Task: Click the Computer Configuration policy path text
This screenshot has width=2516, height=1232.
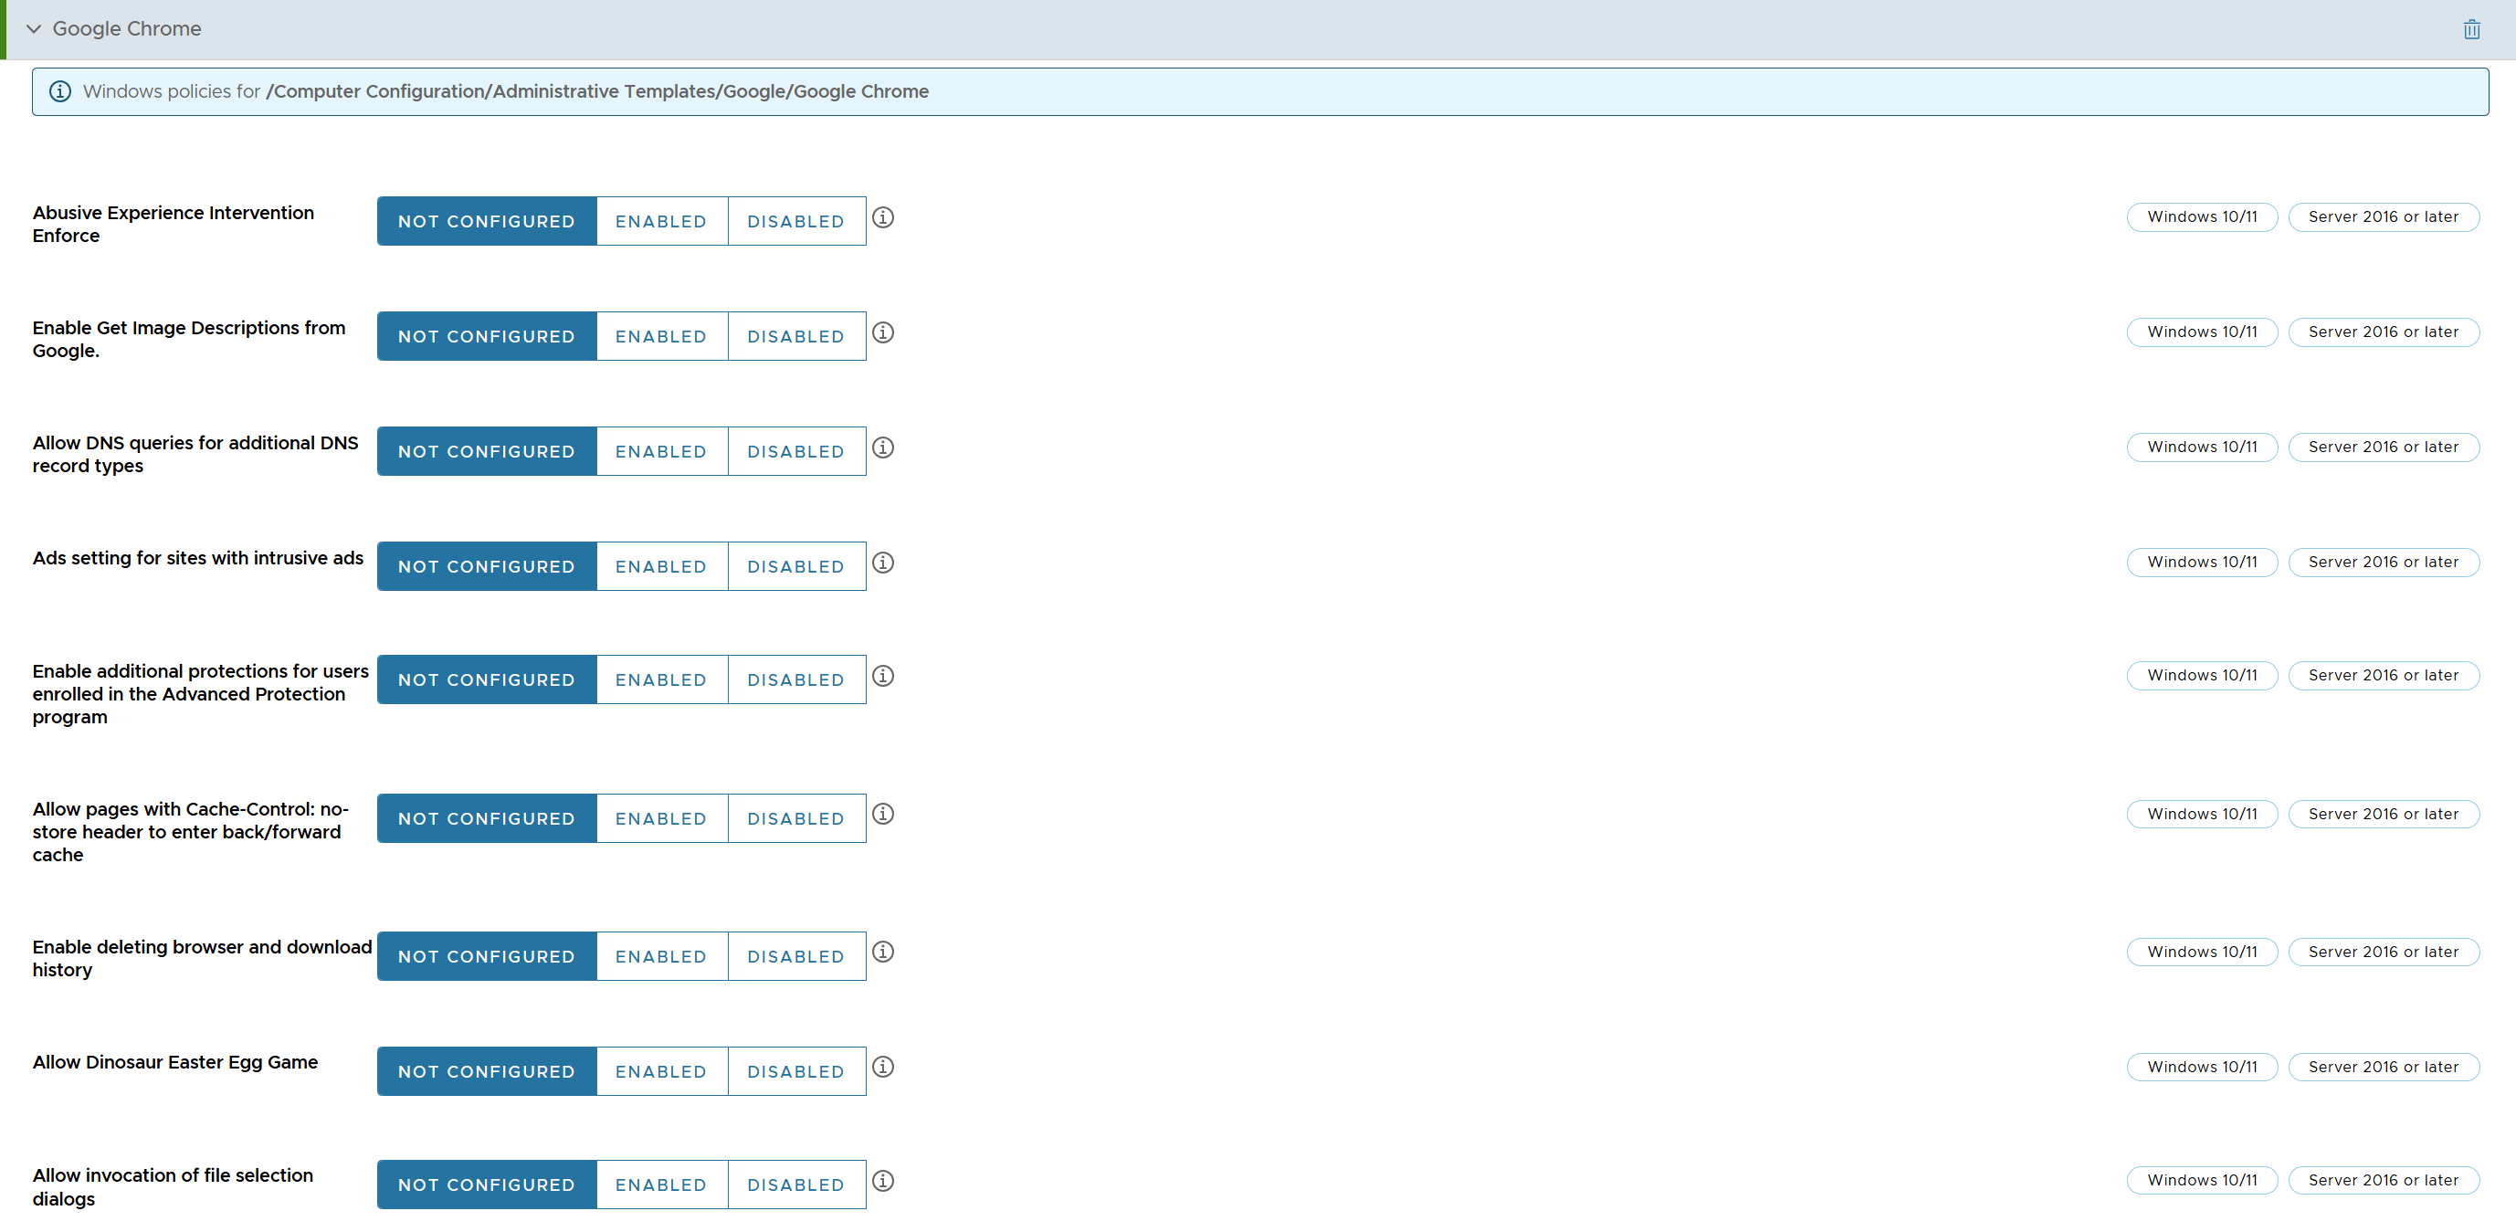Action: [596, 92]
